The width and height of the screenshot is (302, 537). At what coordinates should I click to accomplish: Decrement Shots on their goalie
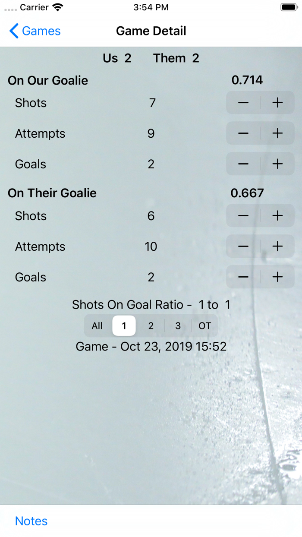(243, 216)
